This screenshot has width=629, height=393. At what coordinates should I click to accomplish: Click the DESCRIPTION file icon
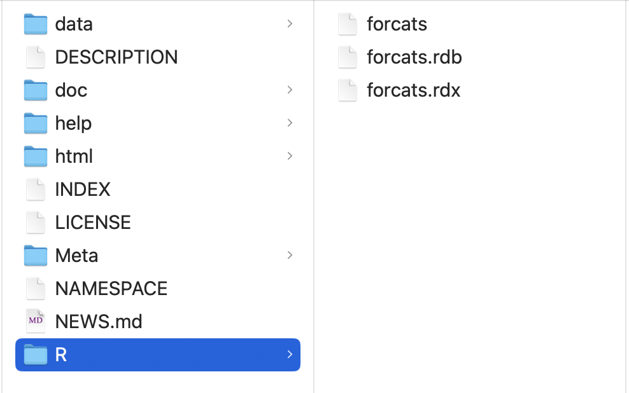click(x=36, y=57)
